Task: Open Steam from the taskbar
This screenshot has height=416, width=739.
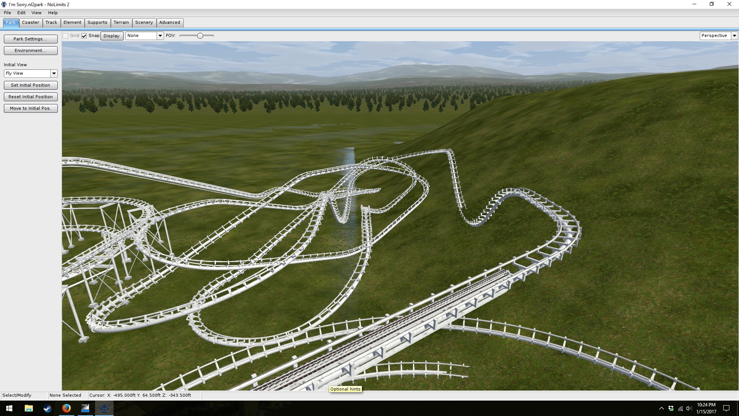Action: pos(47,408)
